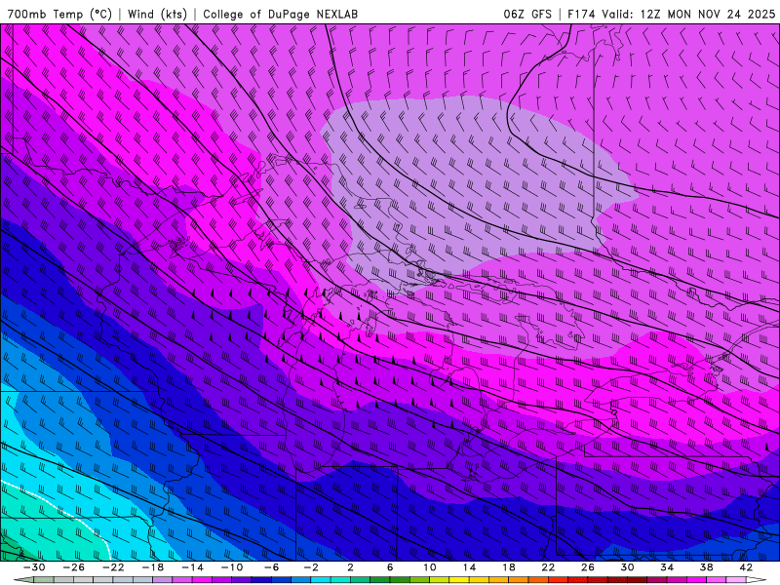Click the -6 colorbar label

coord(271,567)
